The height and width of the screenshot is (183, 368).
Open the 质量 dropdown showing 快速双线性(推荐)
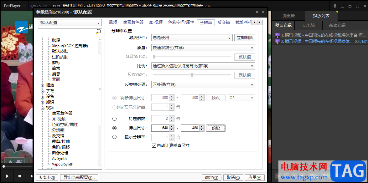pos(203,48)
